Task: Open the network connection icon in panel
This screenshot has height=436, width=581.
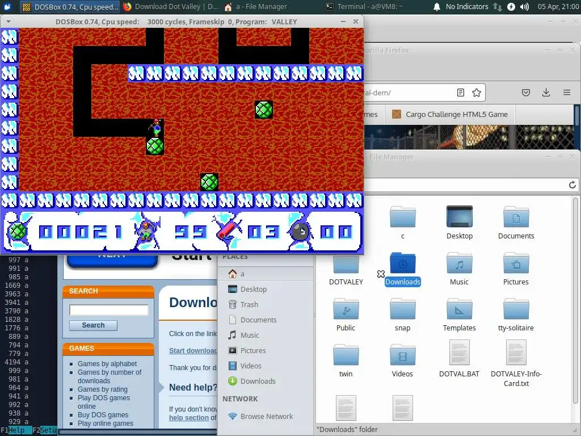Action: pos(498,7)
